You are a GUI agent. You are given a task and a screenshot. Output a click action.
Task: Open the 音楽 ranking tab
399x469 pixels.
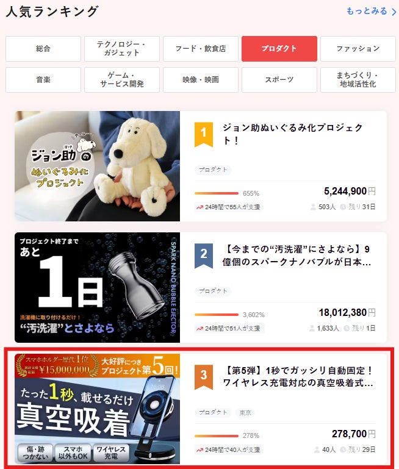(43, 80)
